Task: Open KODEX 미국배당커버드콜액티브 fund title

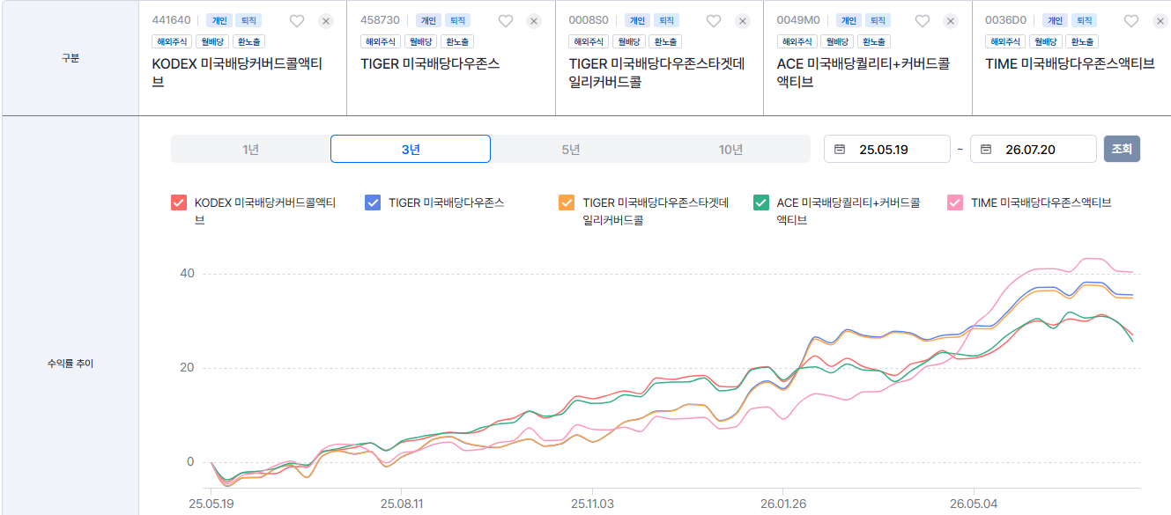Action: (x=238, y=72)
